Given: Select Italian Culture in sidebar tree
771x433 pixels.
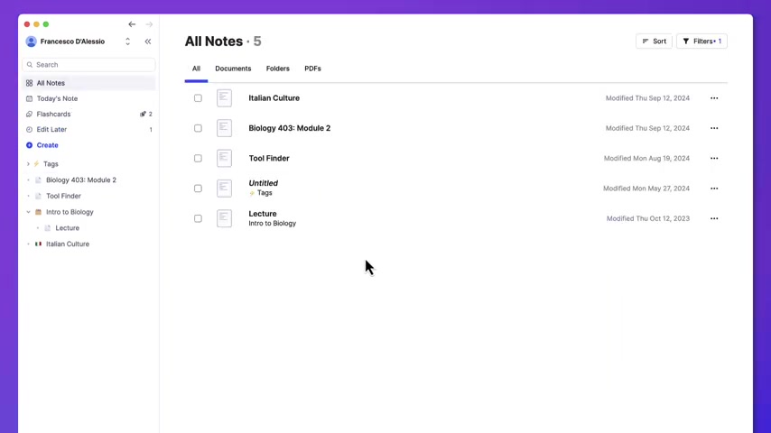Looking at the screenshot, I should click(x=68, y=244).
